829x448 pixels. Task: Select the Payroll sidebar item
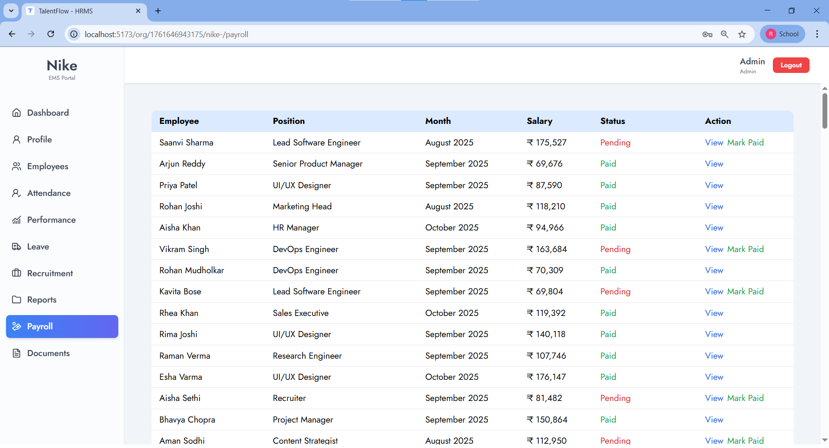tap(62, 326)
